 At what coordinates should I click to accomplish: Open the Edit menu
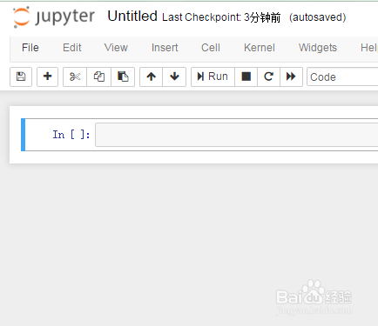[x=72, y=48]
